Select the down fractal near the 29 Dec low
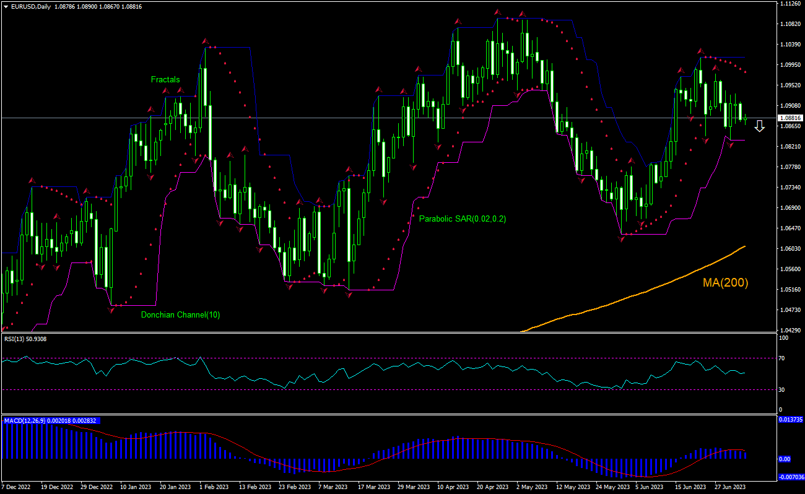The image size is (805, 494). tap(111, 308)
